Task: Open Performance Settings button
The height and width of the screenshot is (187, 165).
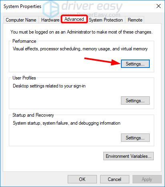Action: point(135,64)
